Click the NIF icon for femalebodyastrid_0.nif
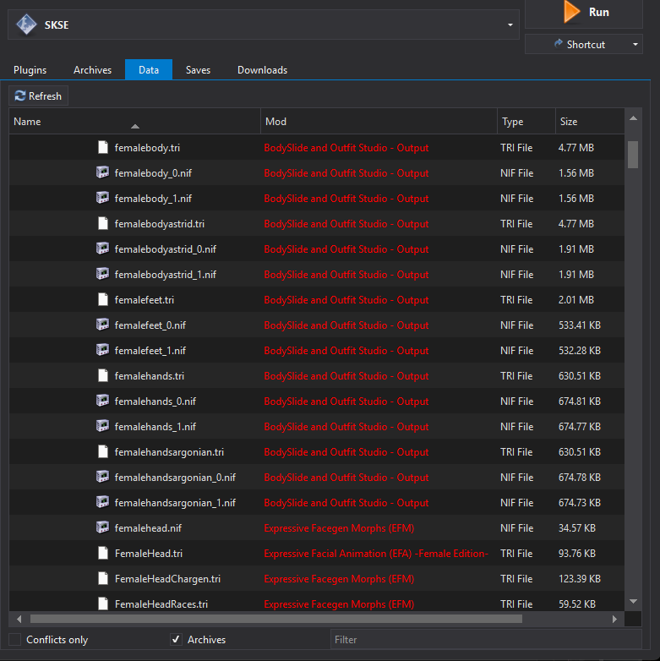This screenshot has height=661, width=660. (102, 249)
